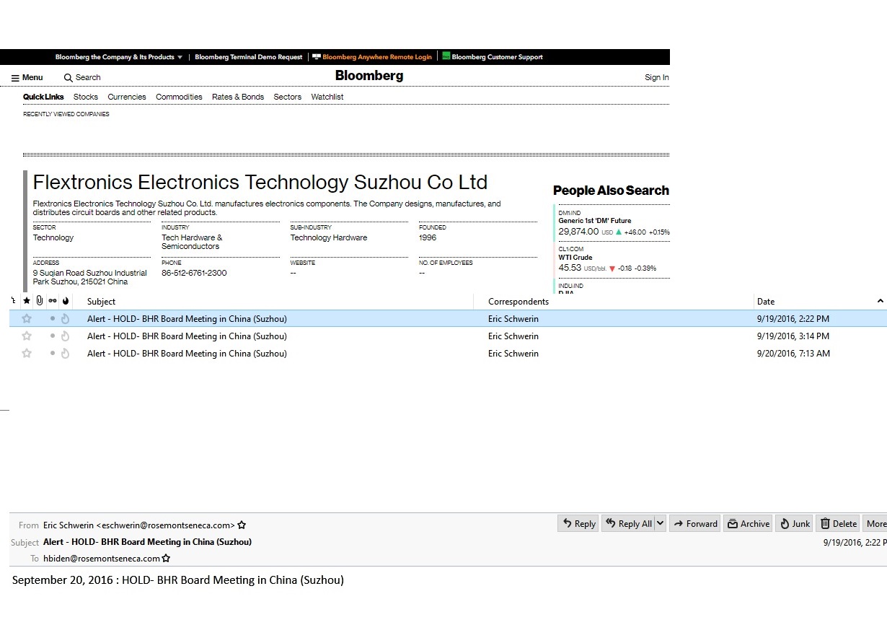The height and width of the screenshot is (625, 887).
Task: Star the 9/19/2016, 2:22 PM email
Action: coord(27,319)
